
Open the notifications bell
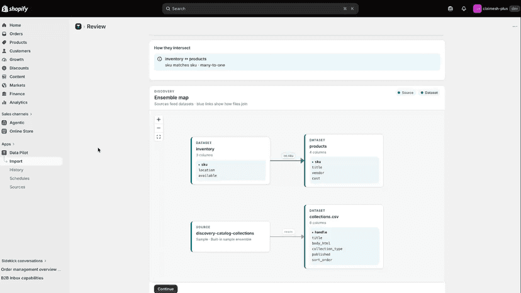pos(464,9)
